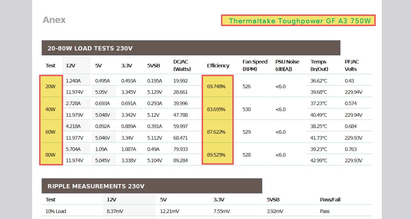Sort by the Efficiency column header
The width and height of the screenshot is (411, 219).
pos(218,66)
